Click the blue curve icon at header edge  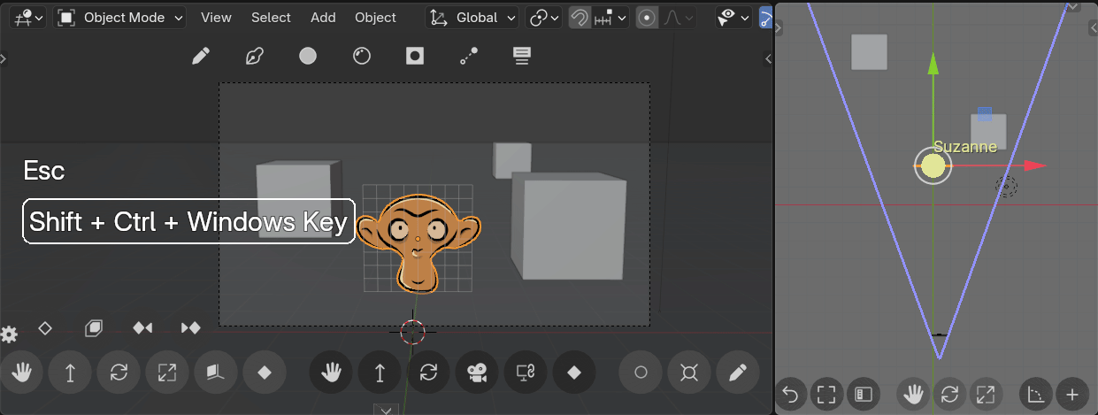[766, 17]
